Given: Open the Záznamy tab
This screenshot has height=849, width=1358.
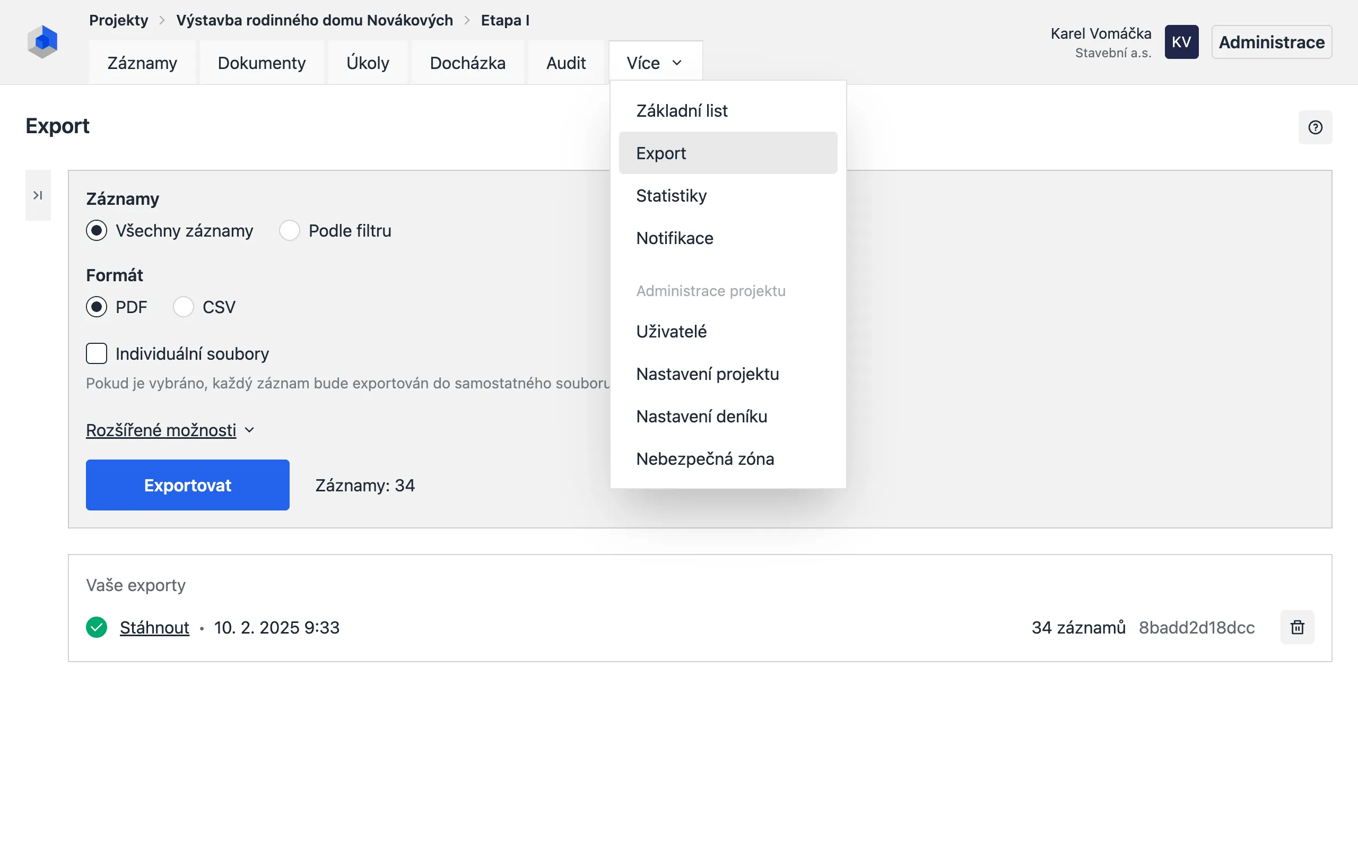Looking at the screenshot, I should [143, 63].
